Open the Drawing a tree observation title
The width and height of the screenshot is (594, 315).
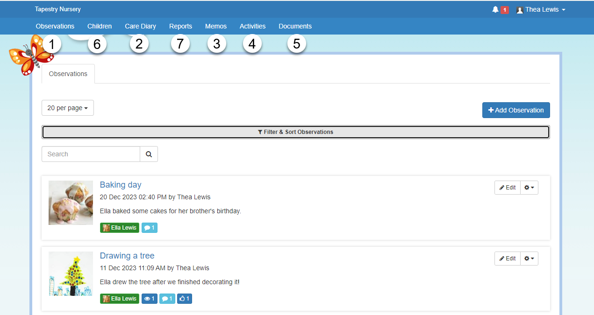tap(127, 256)
